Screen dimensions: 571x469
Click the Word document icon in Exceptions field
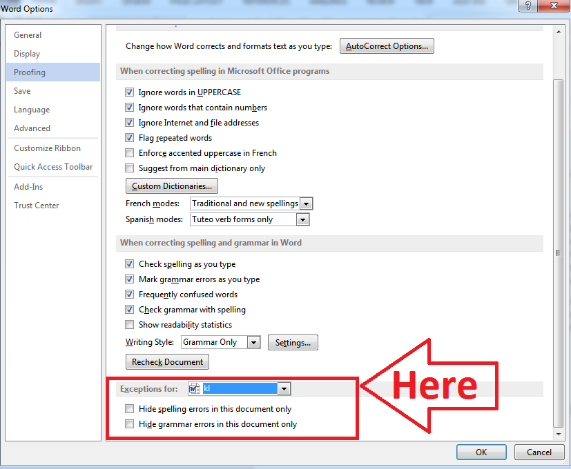[194, 388]
